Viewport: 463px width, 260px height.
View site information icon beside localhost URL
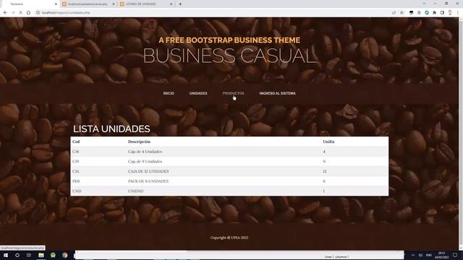pos(38,13)
